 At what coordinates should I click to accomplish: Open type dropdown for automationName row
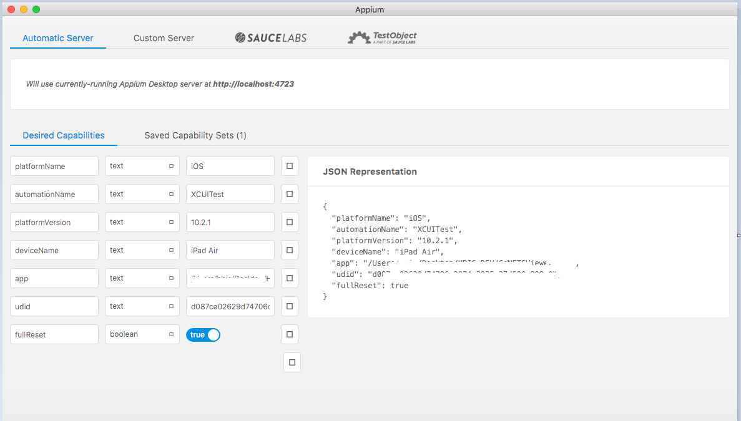142,194
